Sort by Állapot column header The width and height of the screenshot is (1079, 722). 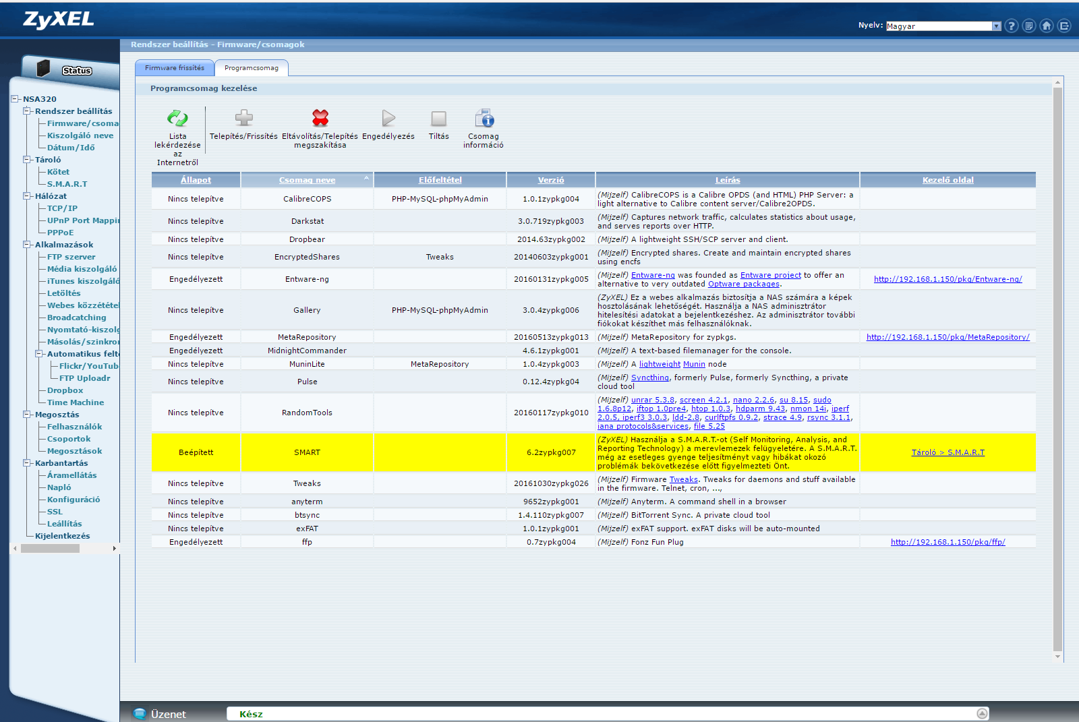pyautogui.click(x=196, y=180)
